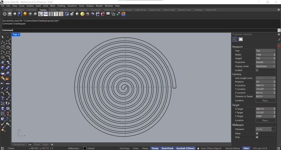
Task: Click the red square indicator in right sidebar
Action: 279,46
